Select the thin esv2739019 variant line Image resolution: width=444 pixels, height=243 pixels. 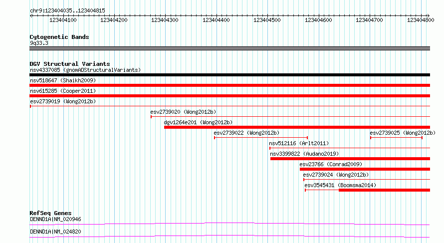pos(230,106)
